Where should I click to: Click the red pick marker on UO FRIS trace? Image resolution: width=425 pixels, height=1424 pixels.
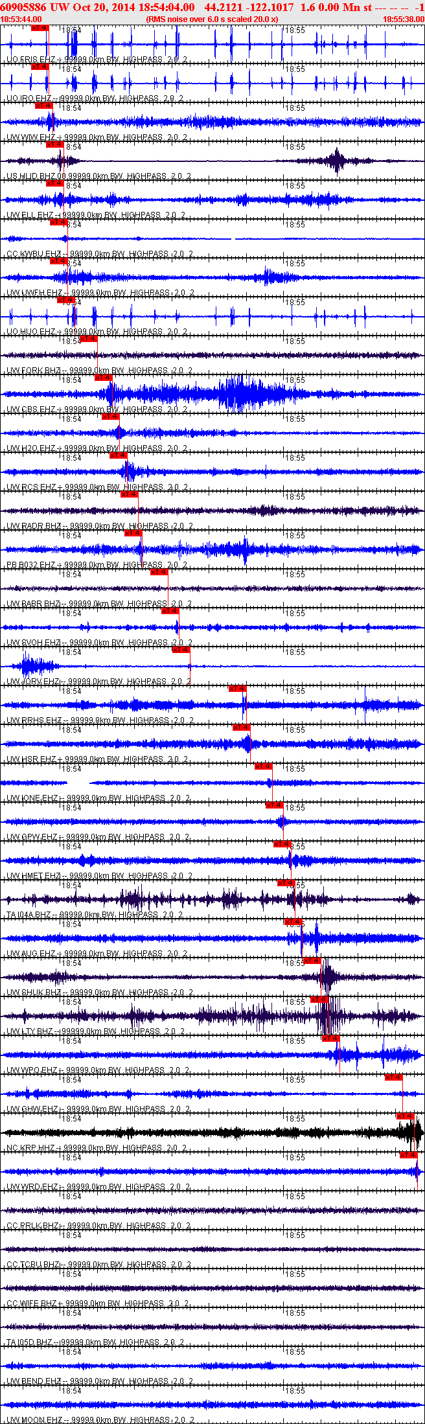click(40, 28)
